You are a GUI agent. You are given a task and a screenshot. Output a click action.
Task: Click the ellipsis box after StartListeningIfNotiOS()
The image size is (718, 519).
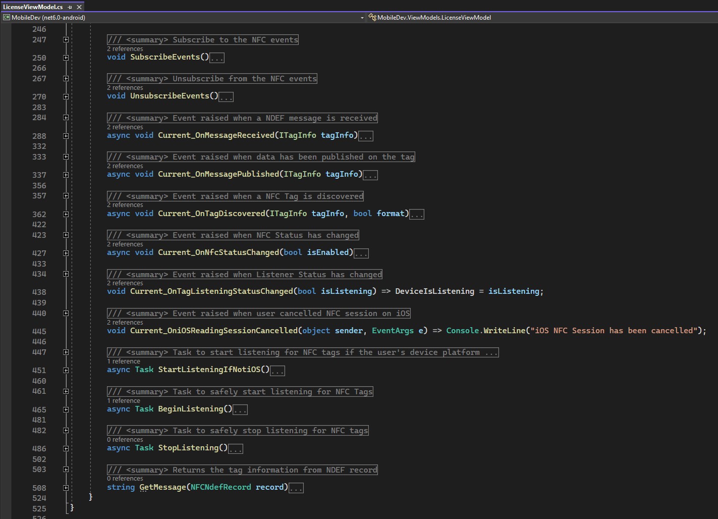[x=278, y=370]
